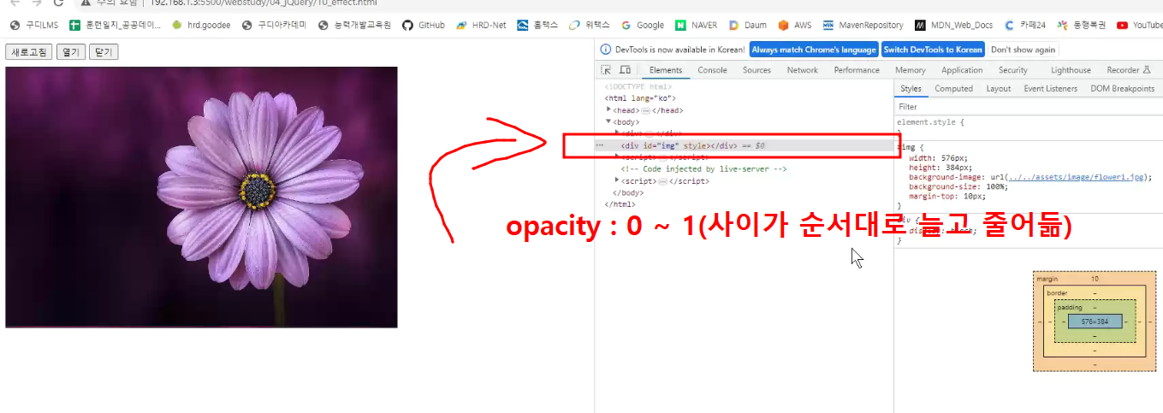Focus the Filter styles field

tap(1029, 107)
